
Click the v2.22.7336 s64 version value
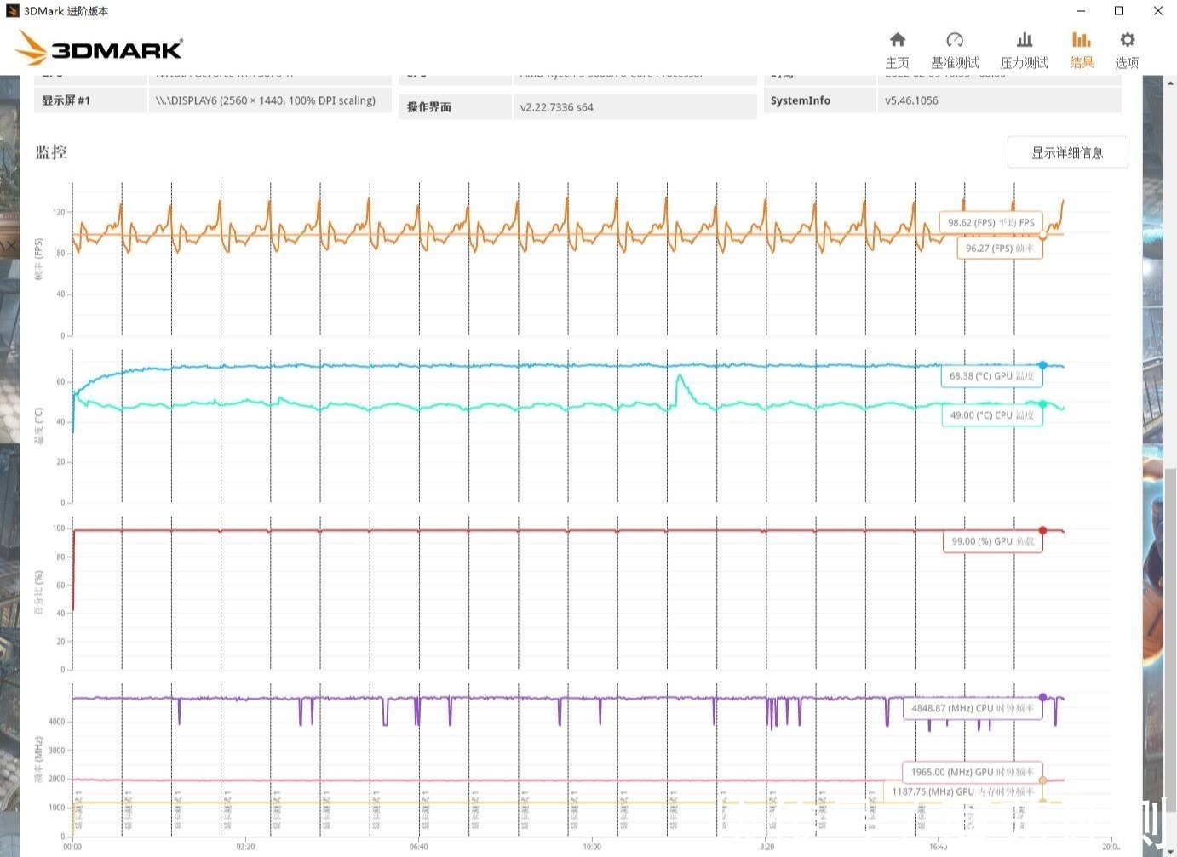pyautogui.click(x=557, y=107)
